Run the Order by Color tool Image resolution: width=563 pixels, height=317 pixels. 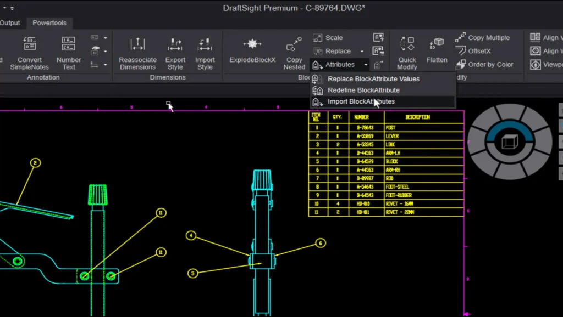tap(484, 65)
